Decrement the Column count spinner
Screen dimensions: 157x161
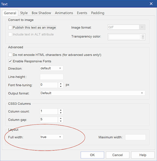(61, 113)
